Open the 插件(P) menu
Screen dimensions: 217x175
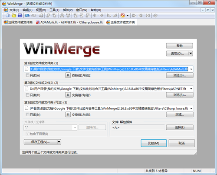coord(68,10)
